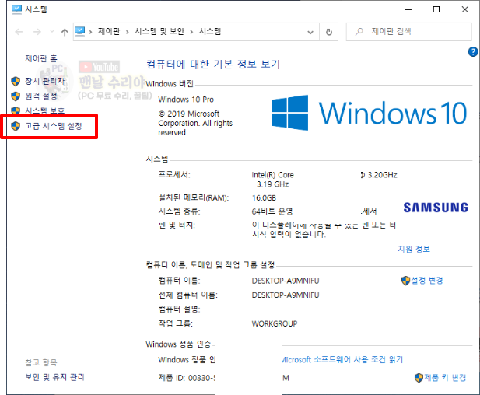Click the search magnifier icon

pos(359,32)
